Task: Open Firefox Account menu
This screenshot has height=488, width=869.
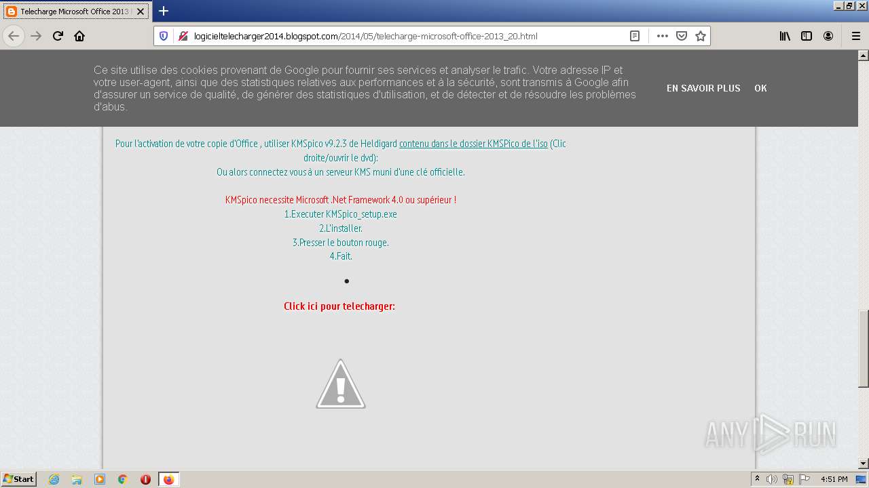Action: 828,36
